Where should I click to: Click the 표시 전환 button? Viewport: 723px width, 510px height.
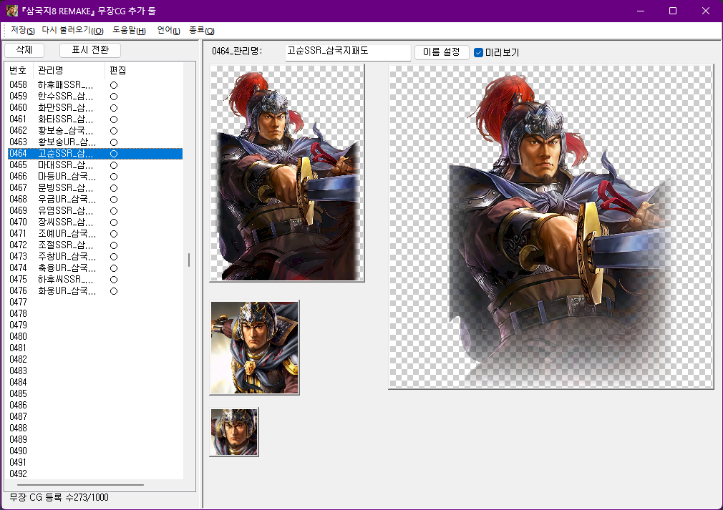pos(90,50)
